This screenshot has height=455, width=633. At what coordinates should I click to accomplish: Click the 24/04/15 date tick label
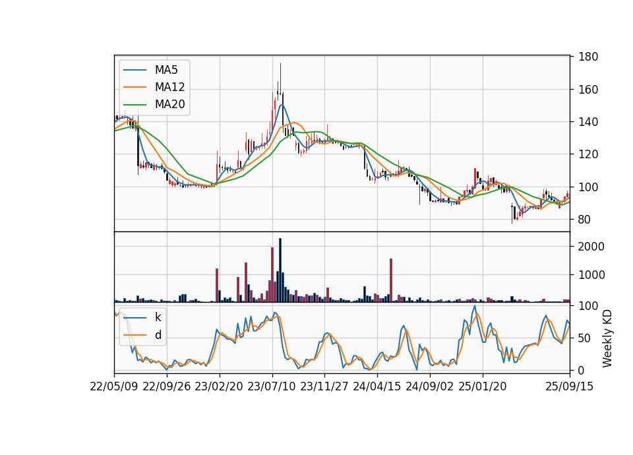click(377, 386)
